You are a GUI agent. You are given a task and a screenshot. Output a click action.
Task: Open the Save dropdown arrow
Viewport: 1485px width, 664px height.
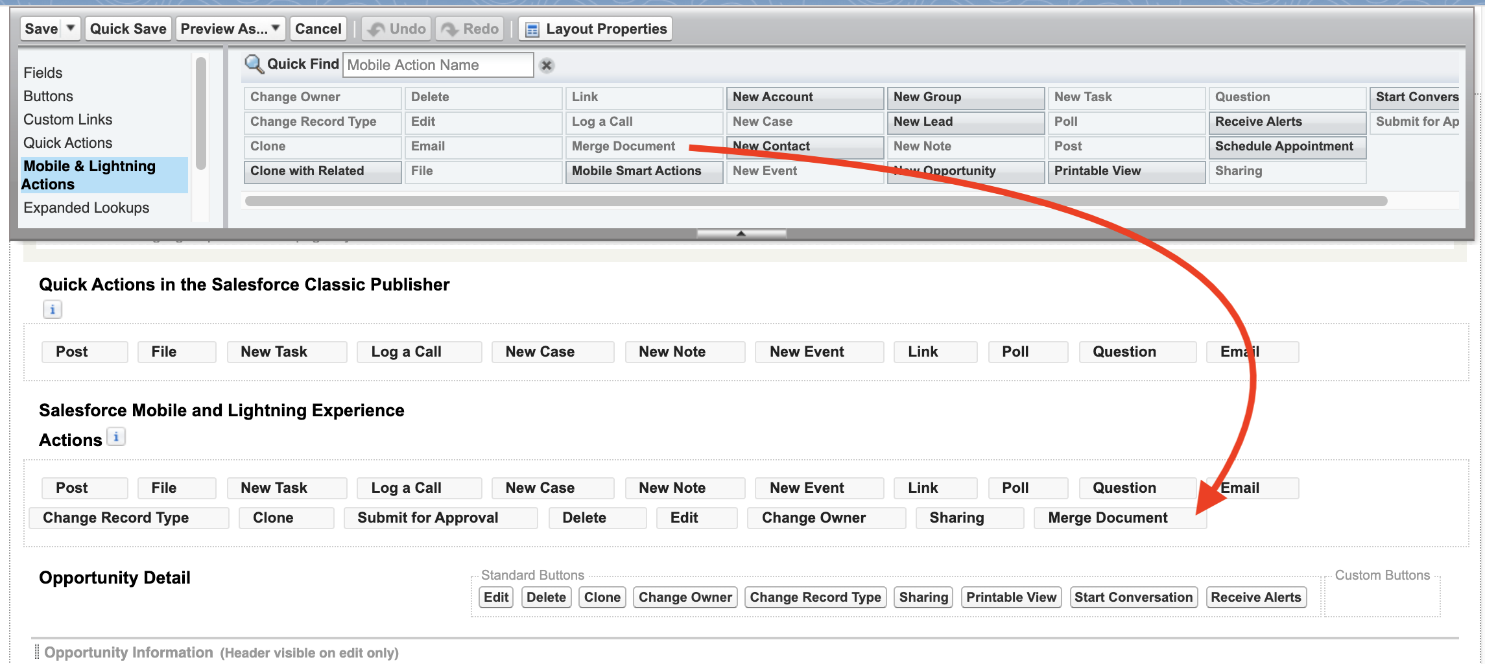(69, 28)
